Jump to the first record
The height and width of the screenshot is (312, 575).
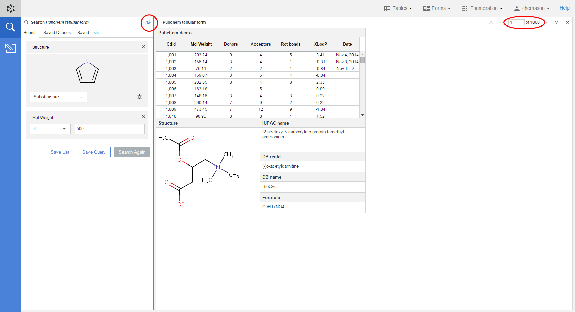(x=491, y=22)
